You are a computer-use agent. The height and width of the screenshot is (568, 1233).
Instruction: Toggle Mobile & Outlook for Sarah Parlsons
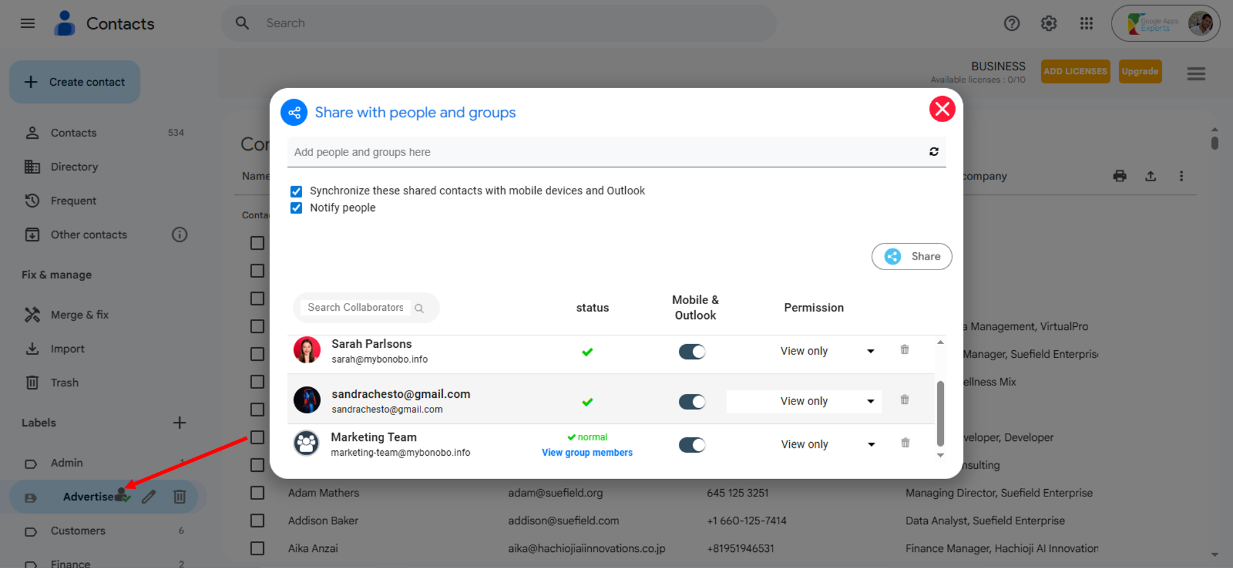tap(692, 352)
